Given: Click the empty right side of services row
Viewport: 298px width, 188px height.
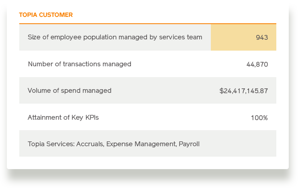Looking at the screenshot, I should (238, 143).
